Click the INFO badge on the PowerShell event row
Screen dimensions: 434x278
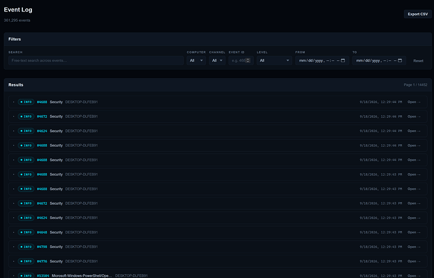pyautogui.click(x=26, y=276)
